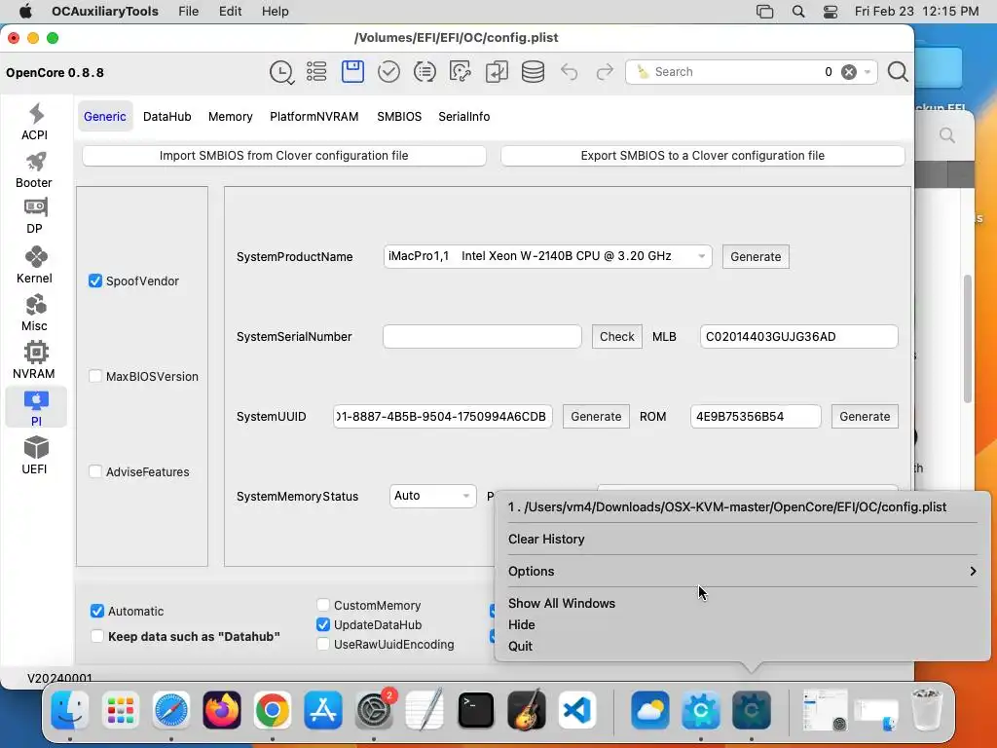Screen dimensions: 997x748
Task: Open the Misc section in sidebar
Action: coord(35,313)
